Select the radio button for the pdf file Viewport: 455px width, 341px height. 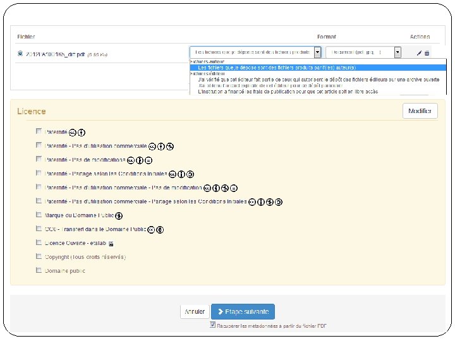(20, 54)
